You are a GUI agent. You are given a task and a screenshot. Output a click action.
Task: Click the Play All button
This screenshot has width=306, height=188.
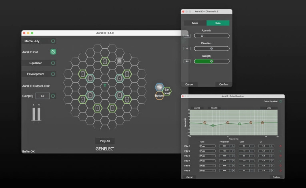pyautogui.click(x=105, y=141)
